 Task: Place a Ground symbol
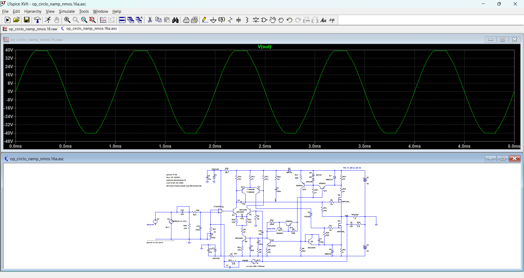pos(213,20)
